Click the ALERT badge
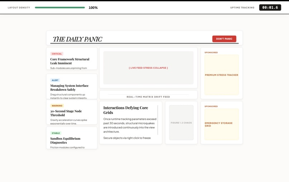 55,80
